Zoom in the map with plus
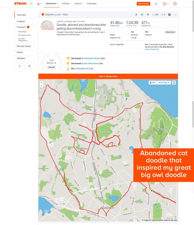 42,82
